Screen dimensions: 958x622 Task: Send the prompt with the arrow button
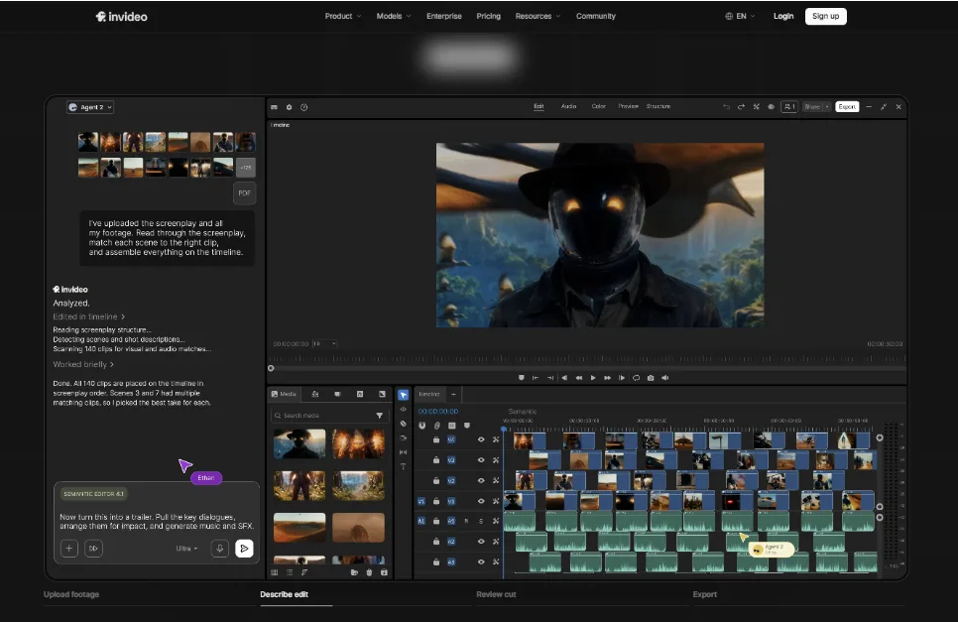tap(244, 548)
